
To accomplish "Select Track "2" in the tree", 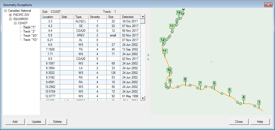I will tap(29, 31).
